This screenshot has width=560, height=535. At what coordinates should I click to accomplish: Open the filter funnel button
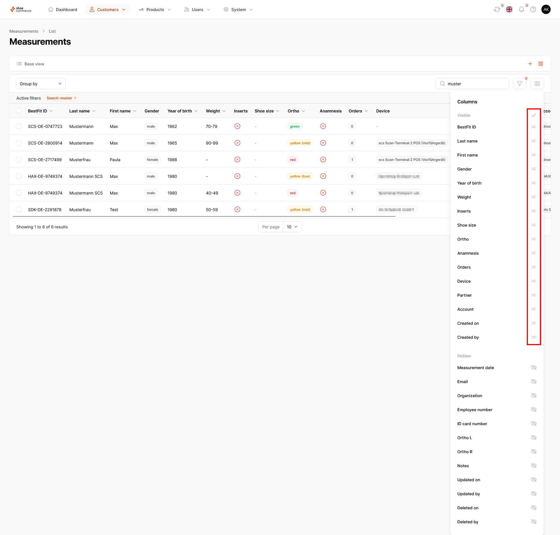519,84
